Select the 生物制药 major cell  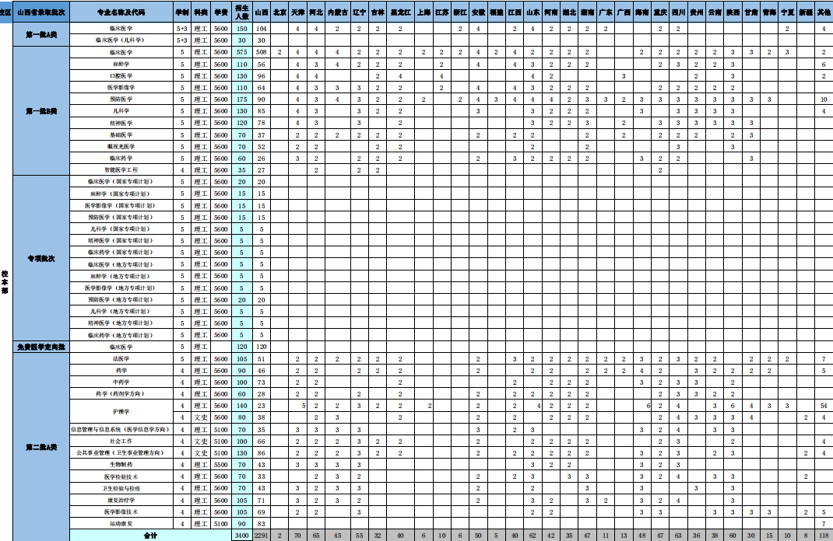click(x=121, y=464)
